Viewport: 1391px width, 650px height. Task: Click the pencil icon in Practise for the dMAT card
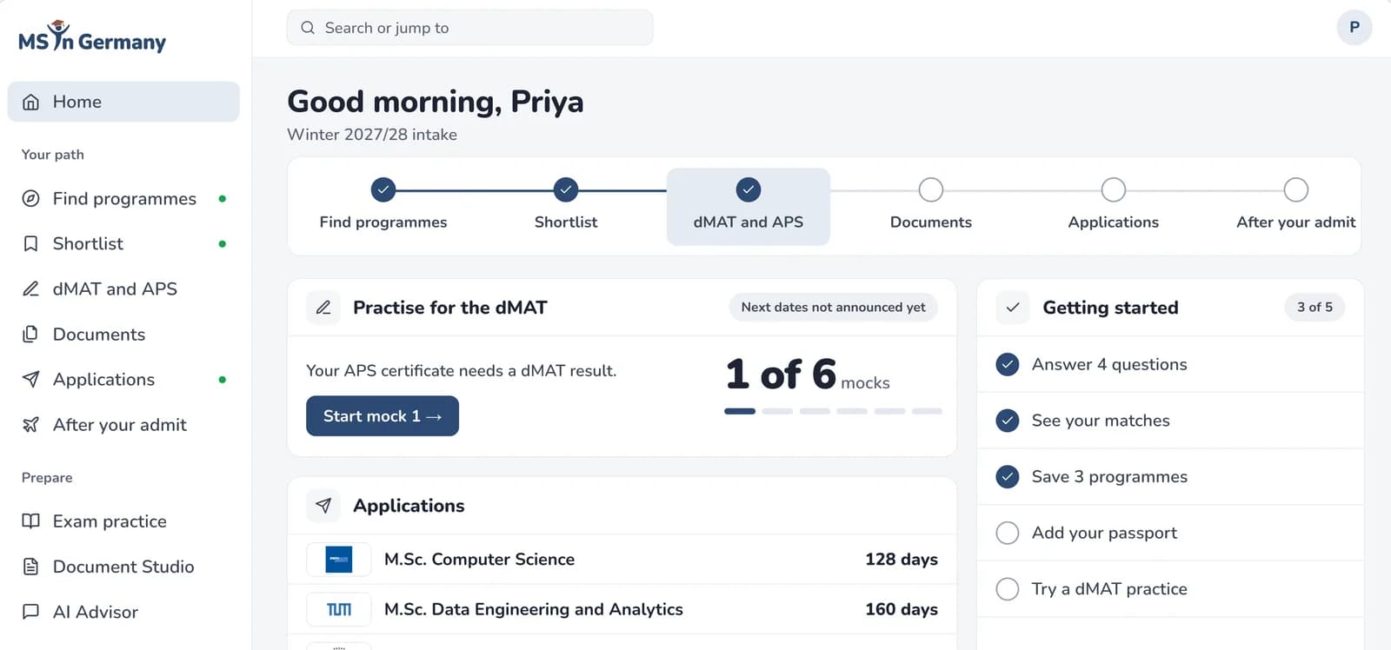click(x=323, y=308)
